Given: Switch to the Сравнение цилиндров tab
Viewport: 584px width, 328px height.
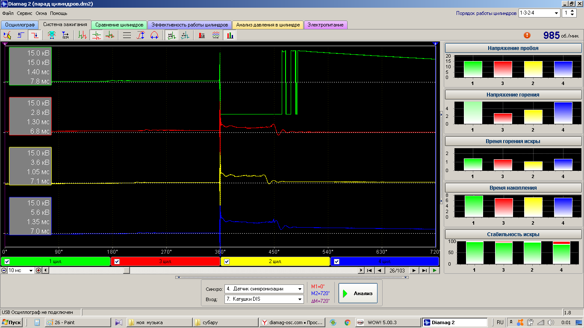Looking at the screenshot, I should pyautogui.click(x=119, y=25).
